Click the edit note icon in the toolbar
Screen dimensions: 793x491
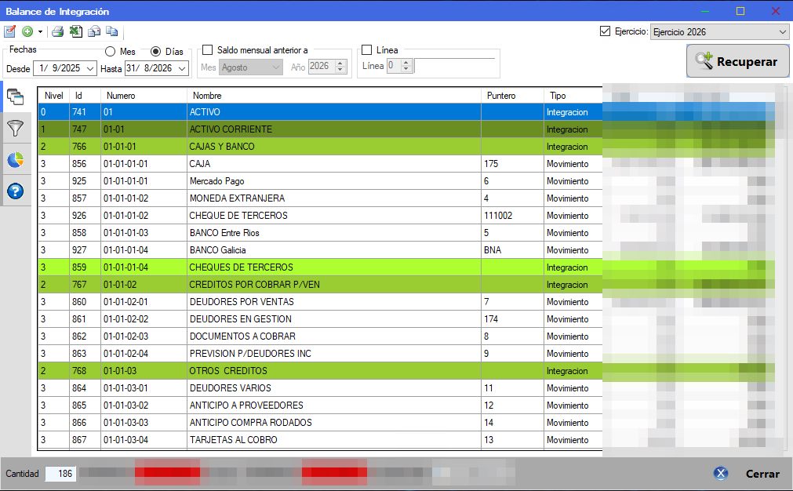9,31
